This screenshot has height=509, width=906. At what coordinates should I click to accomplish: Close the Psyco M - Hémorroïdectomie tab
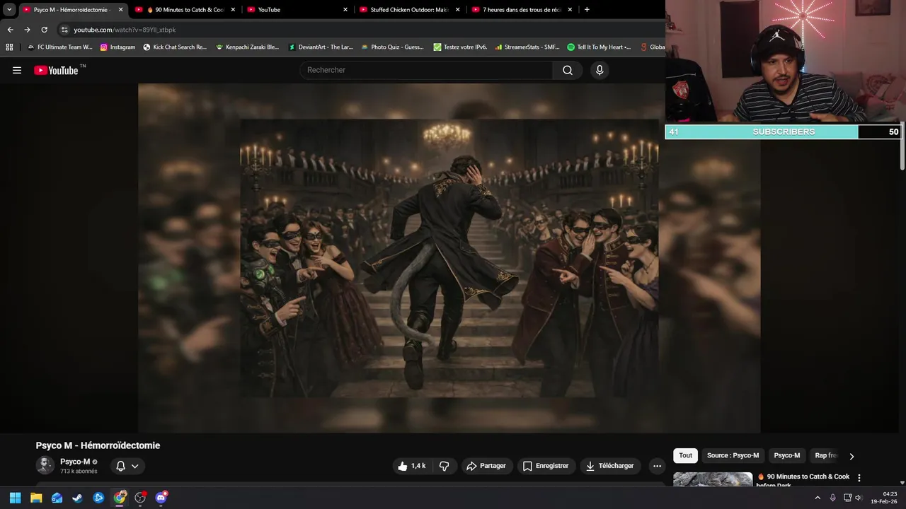point(120,10)
